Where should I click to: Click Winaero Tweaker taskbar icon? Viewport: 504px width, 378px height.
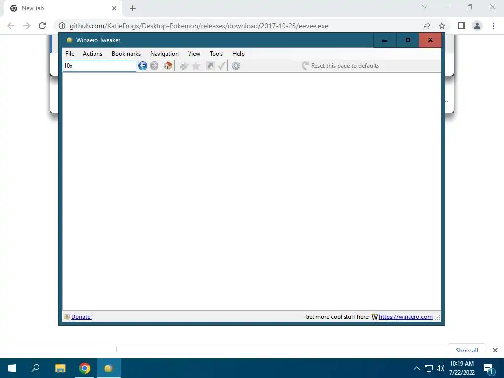109,368
